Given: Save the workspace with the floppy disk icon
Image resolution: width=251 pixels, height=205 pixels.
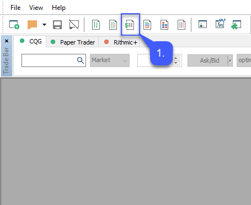Looking at the screenshot, I should click(57, 25).
